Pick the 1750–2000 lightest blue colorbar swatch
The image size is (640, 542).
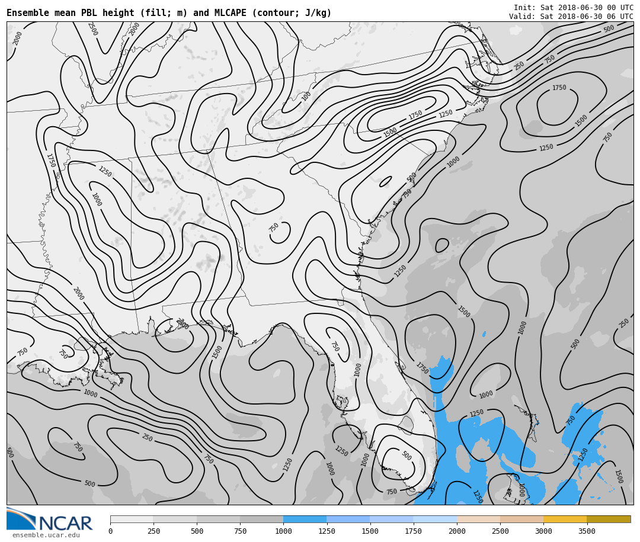(x=435, y=519)
